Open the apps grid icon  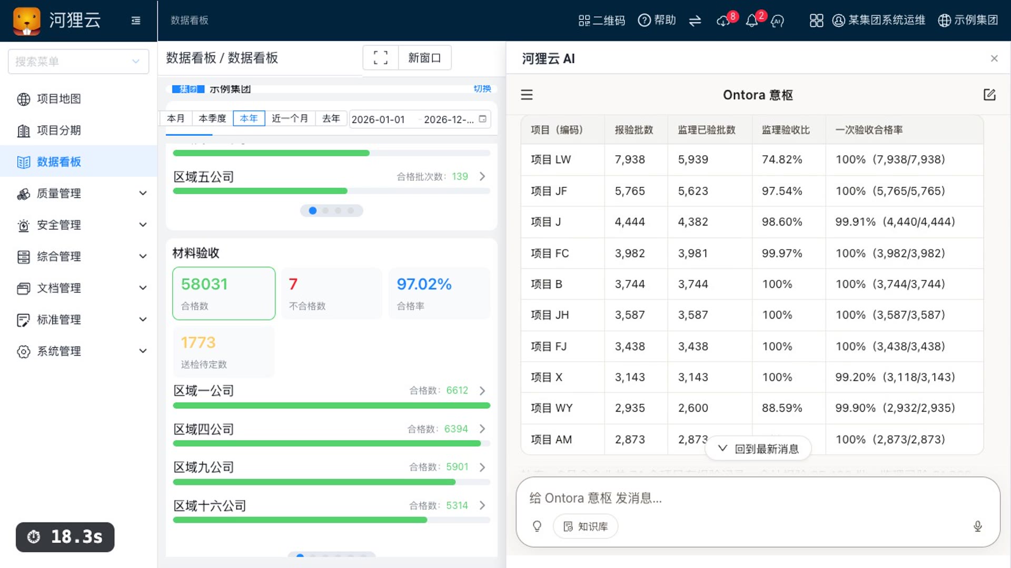pos(816,21)
